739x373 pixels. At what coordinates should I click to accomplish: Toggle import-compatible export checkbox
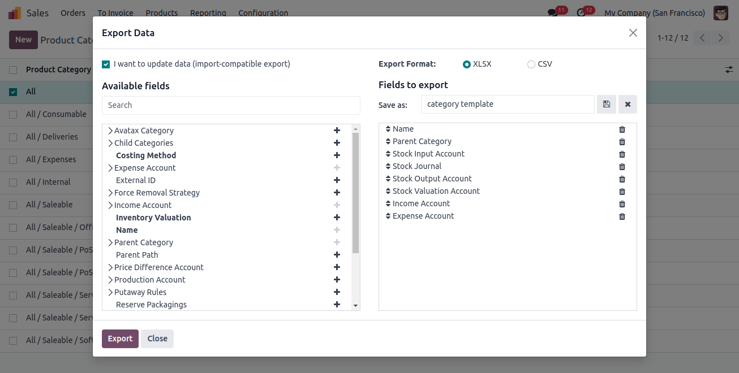pyautogui.click(x=106, y=64)
